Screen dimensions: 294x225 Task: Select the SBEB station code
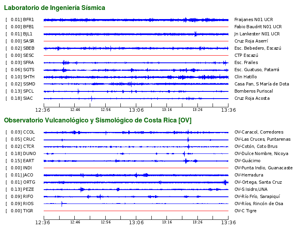pyautogui.click(x=29, y=48)
